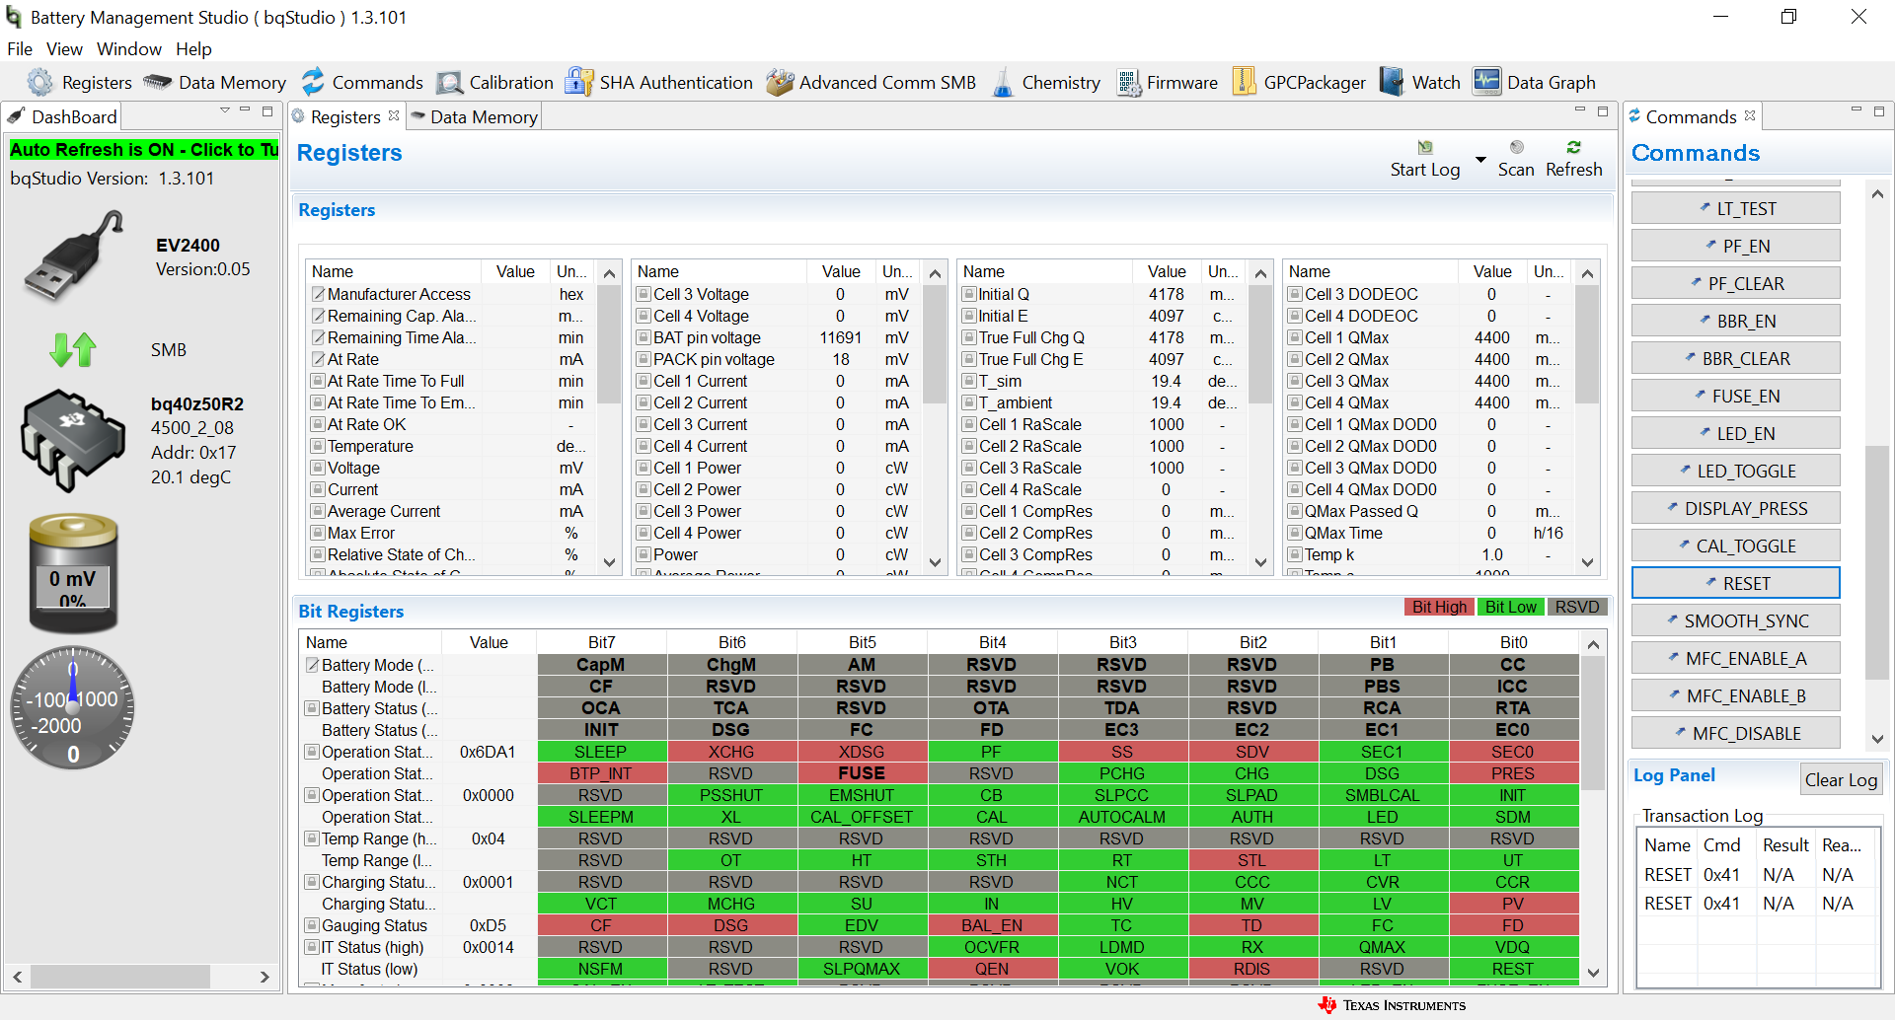The height and width of the screenshot is (1020, 1895).
Task: Click the DashBoard scrollbar right arrow
Action: [x=265, y=977]
